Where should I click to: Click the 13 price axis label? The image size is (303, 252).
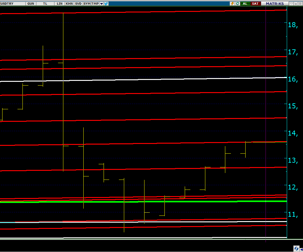pyautogui.click(x=293, y=160)
